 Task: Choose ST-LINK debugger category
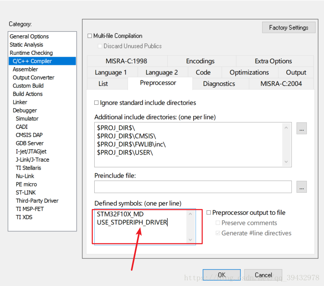26,192
